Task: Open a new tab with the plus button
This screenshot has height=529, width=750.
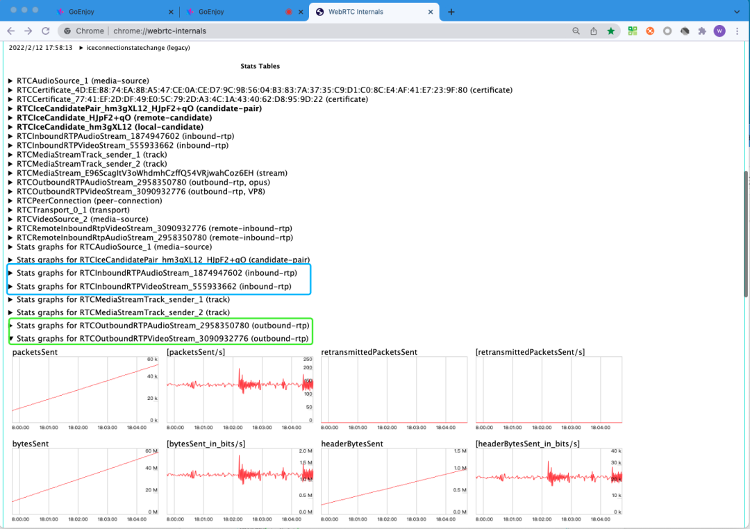Action: pos(451,12)
